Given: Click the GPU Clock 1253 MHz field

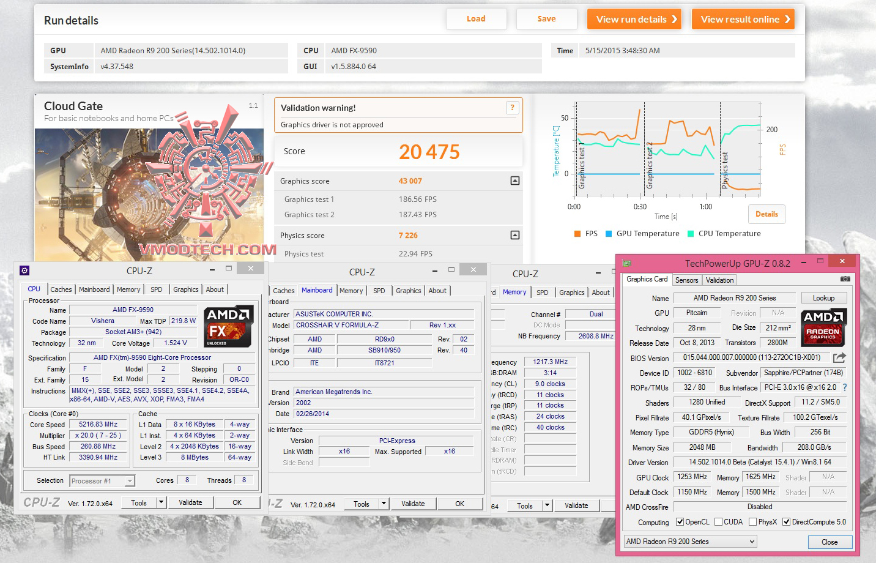Looking at the screenshot, I should (692, 477).
